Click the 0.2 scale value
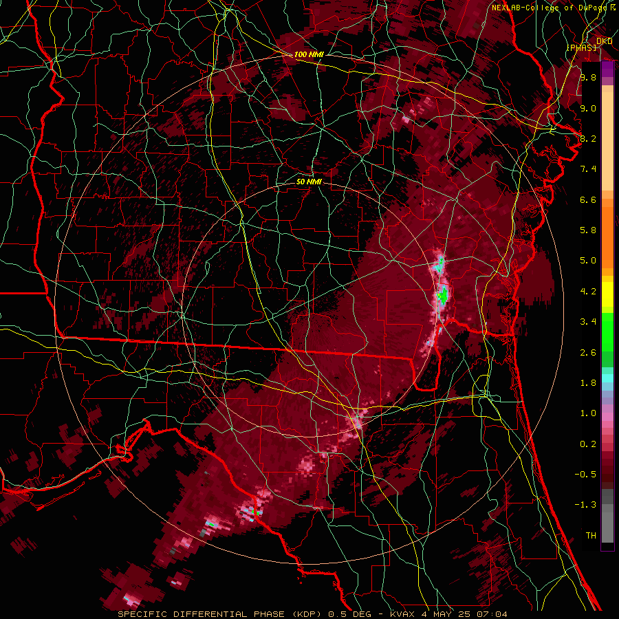Image resolution: width=619 pixels, height=619 pixels. click(x=588, y=444)
